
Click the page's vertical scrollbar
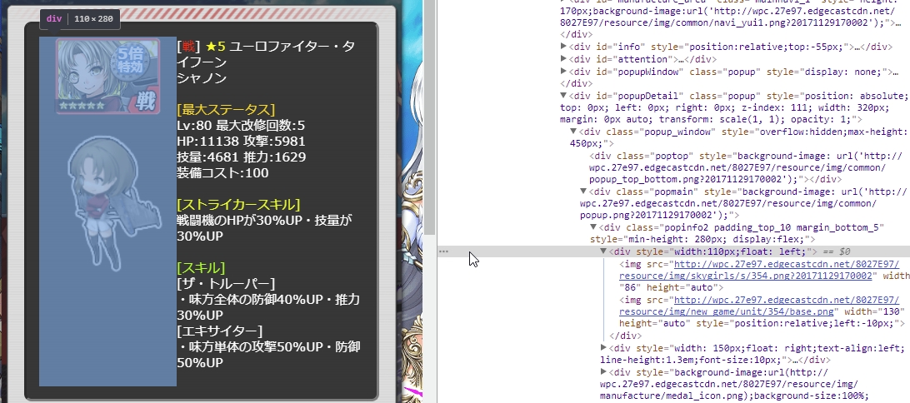click(x=431, y=116)
